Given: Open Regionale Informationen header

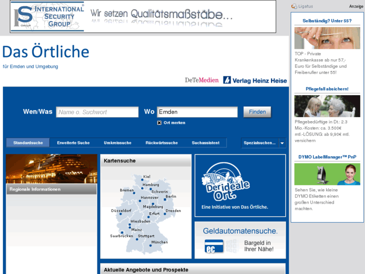Looking at the screenshot, I should pyautogui.click(x=51, y=189).
